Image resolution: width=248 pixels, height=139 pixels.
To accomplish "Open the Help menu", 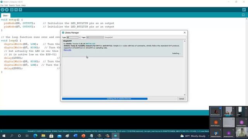I will pos(23,5).
